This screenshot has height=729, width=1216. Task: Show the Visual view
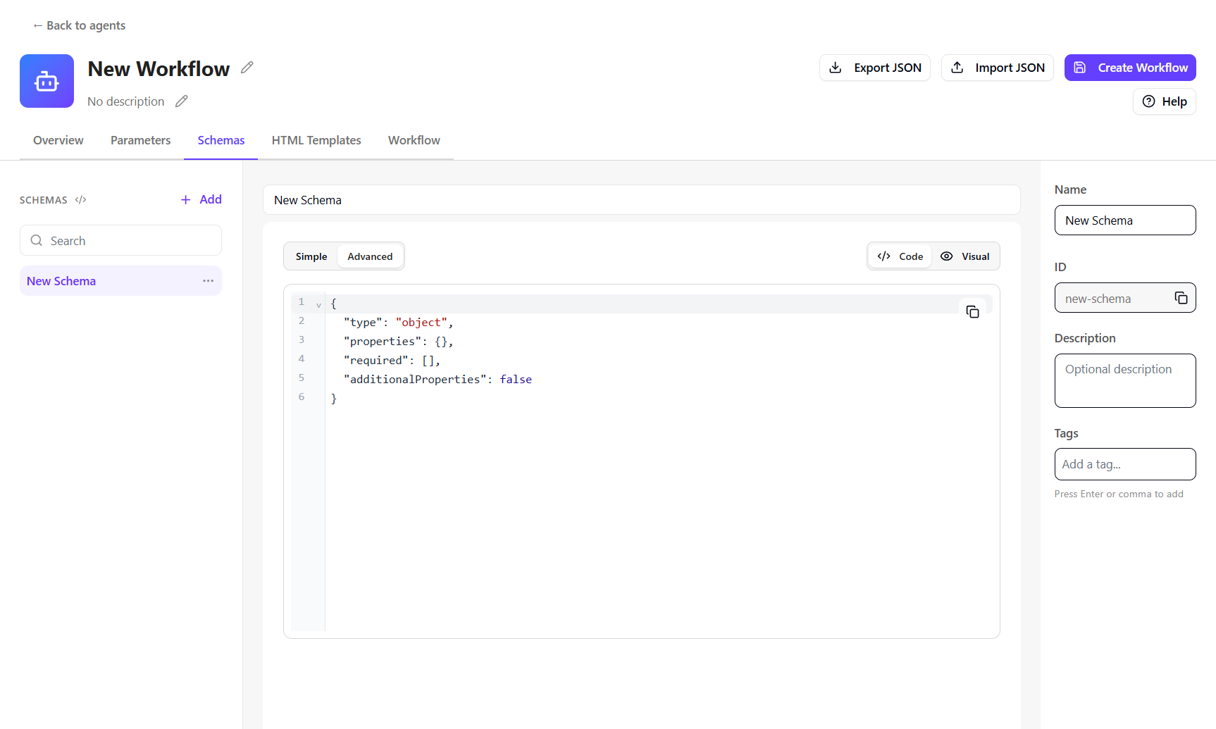[965, 256]
